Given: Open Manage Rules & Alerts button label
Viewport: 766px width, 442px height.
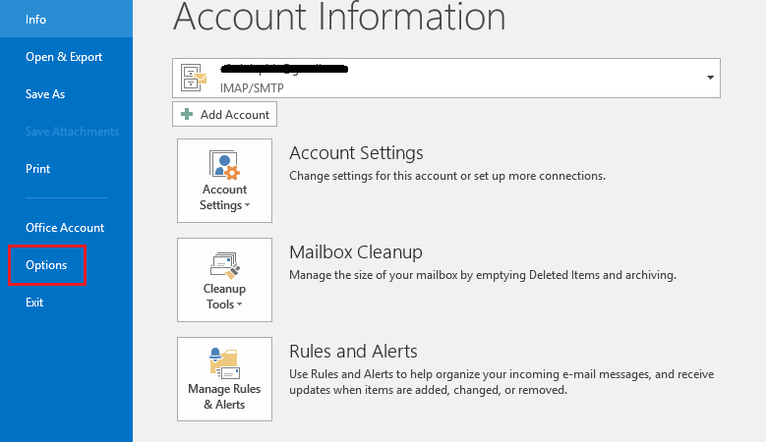Looking at the screenshot, I should 224,397.
